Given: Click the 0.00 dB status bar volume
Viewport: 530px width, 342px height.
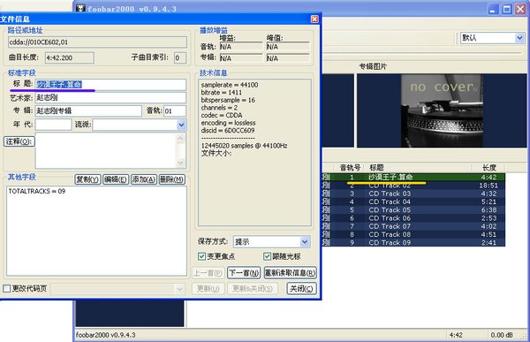Looking at the screenshot, I should [502, 335].
